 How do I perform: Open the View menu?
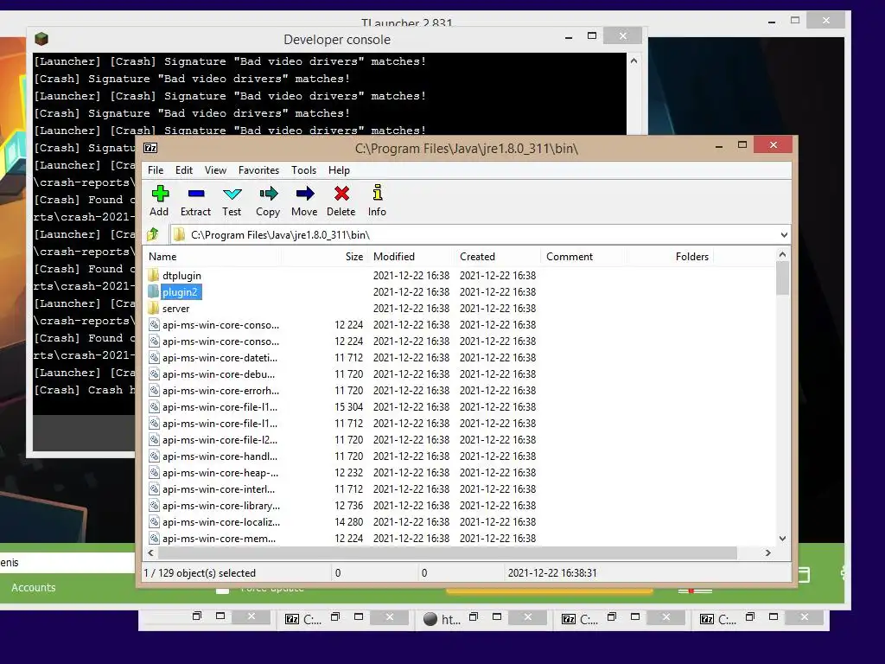tap(215, 170)
